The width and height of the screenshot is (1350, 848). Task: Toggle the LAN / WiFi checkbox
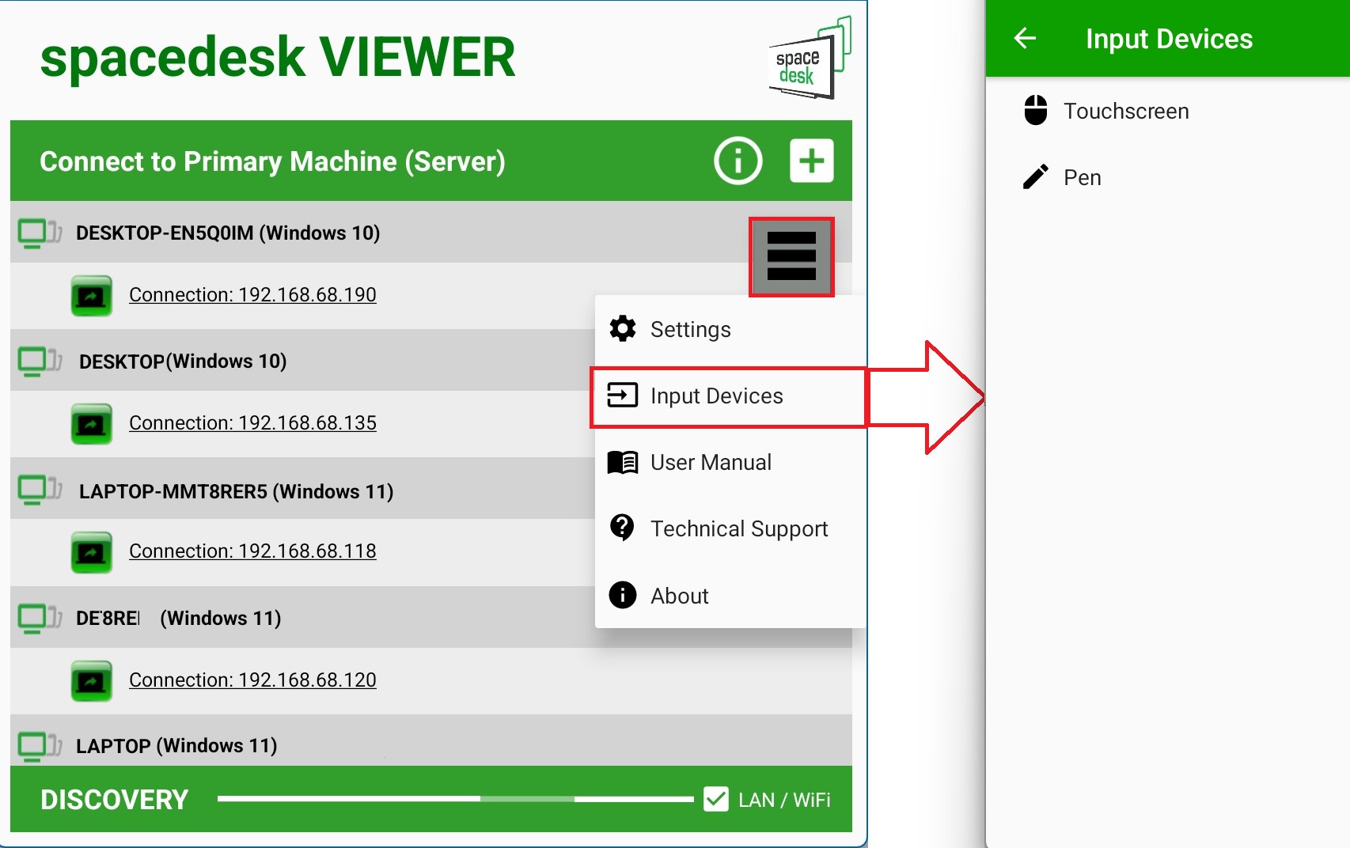(x=716, y=799)
